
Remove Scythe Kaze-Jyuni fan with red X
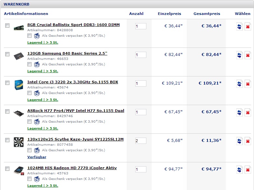coord(248,141)
